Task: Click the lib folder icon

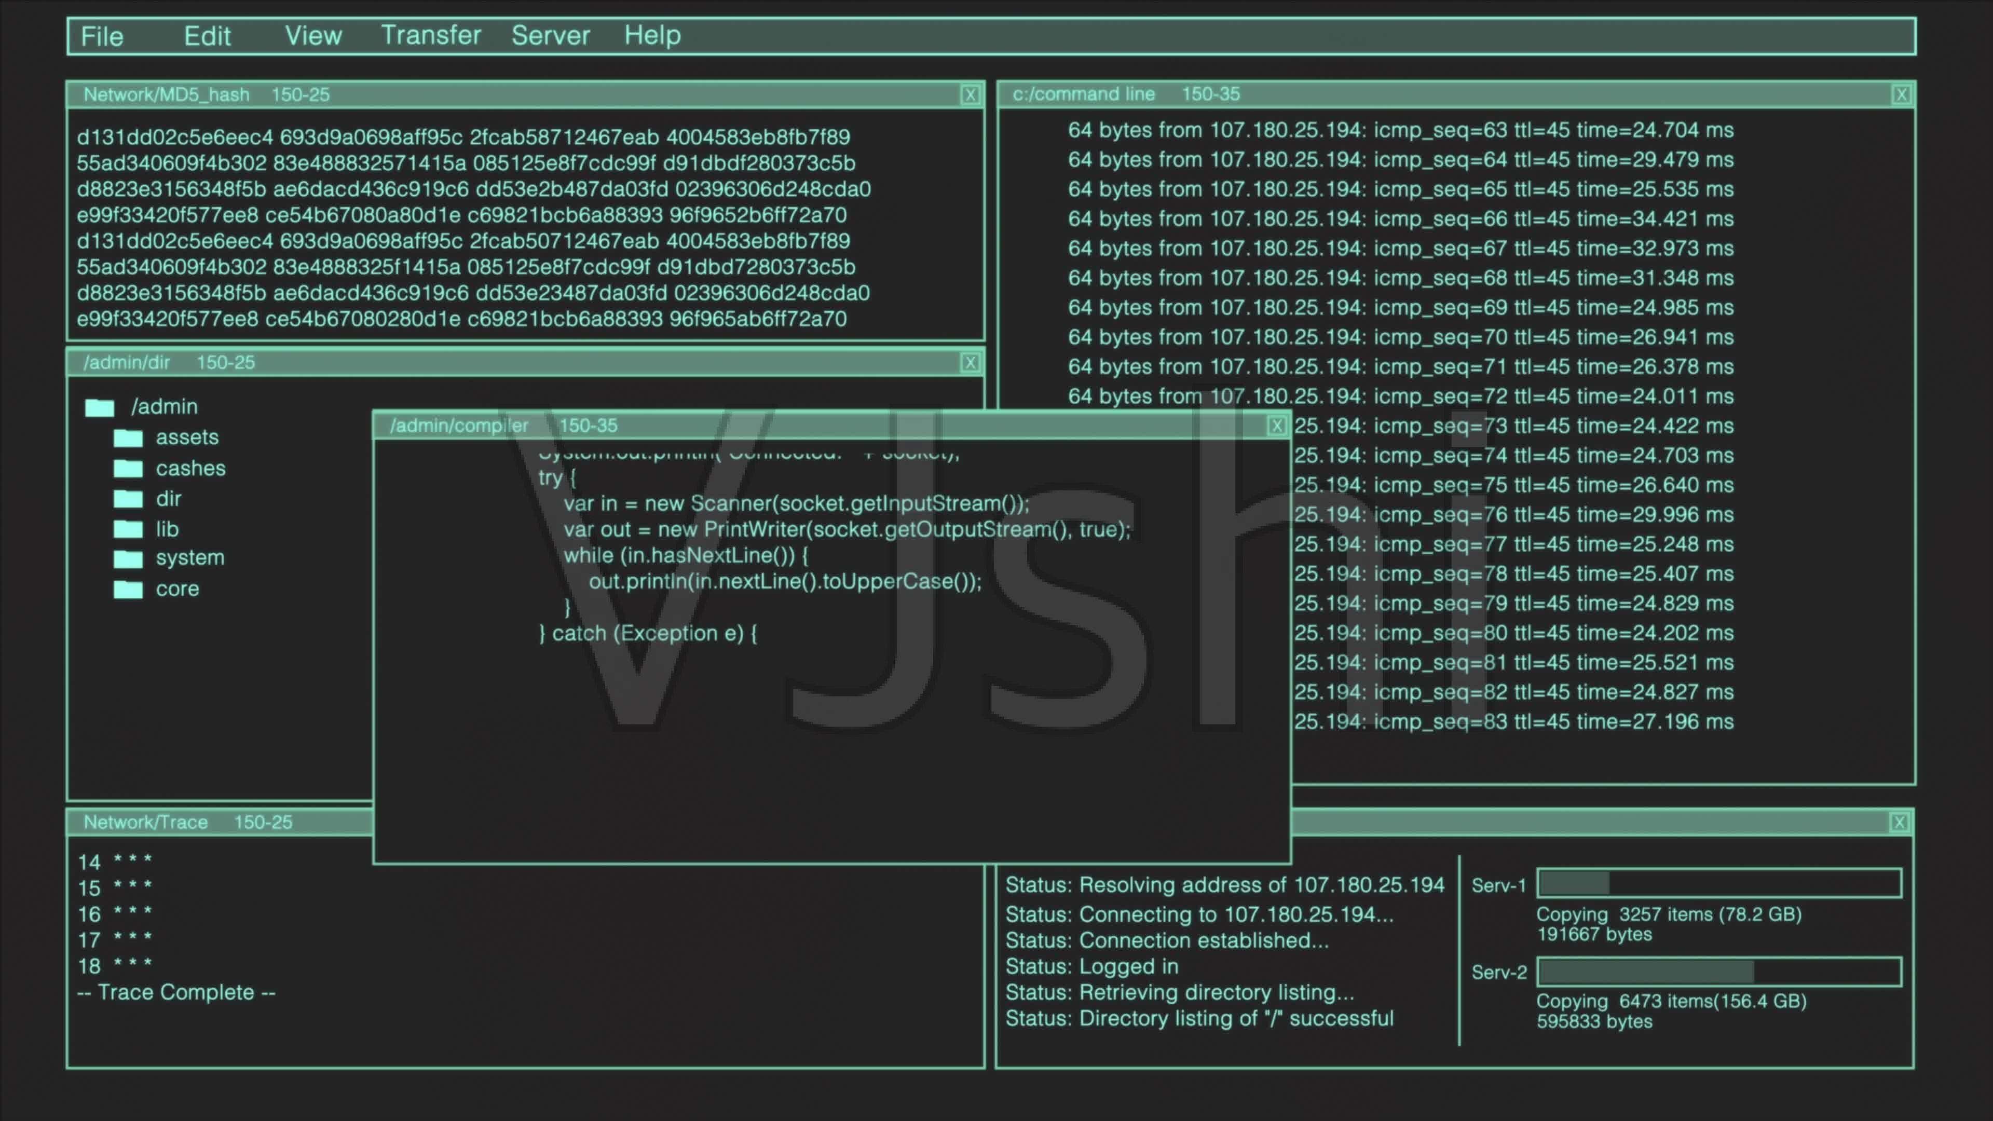Action: point(128,529)
